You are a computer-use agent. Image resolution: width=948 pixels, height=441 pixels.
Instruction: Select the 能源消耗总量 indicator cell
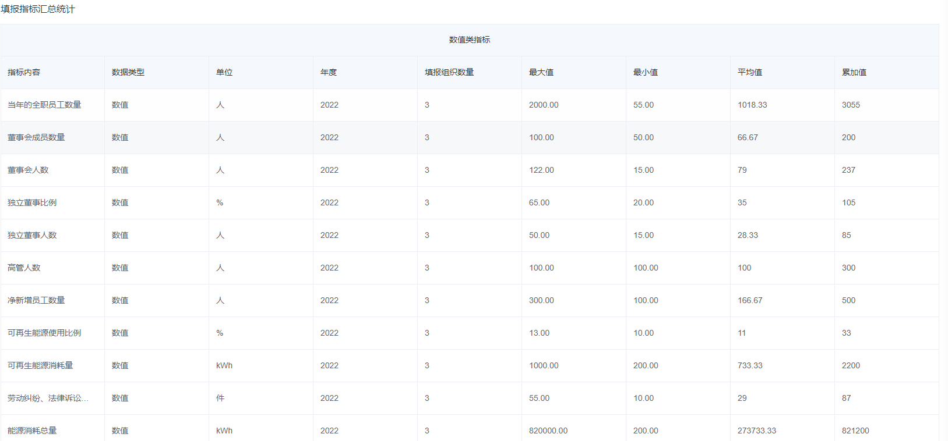point(32,431)
